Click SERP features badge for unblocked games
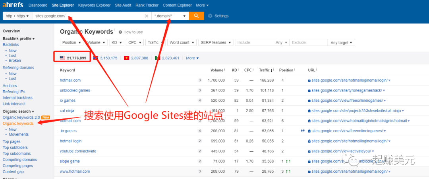The image size is (429, 179). coord(200,90)
